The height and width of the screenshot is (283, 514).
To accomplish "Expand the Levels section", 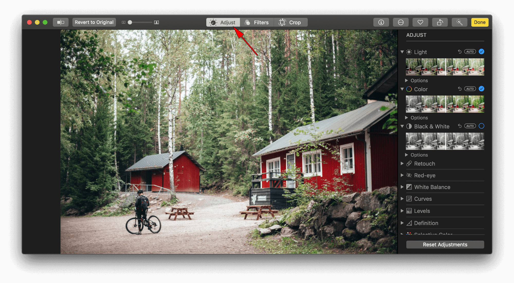I will click(x=402, y=211).
